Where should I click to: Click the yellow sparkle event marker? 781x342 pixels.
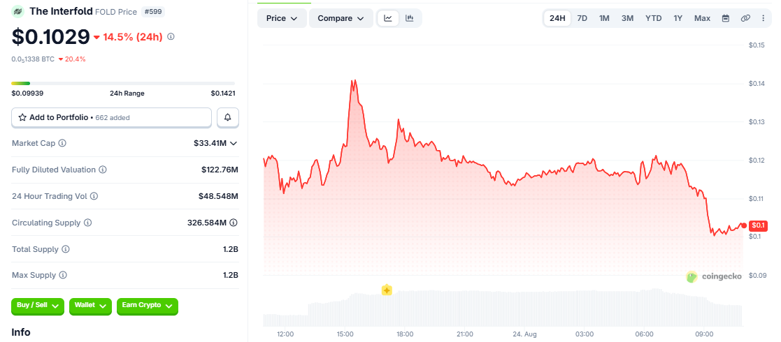(387, 290)
